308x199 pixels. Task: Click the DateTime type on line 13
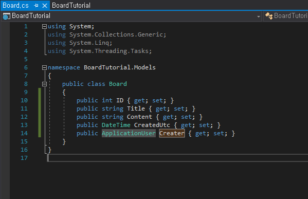[x=116, y=125]
